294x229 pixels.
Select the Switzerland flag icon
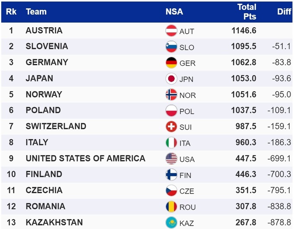click(172, 127)
